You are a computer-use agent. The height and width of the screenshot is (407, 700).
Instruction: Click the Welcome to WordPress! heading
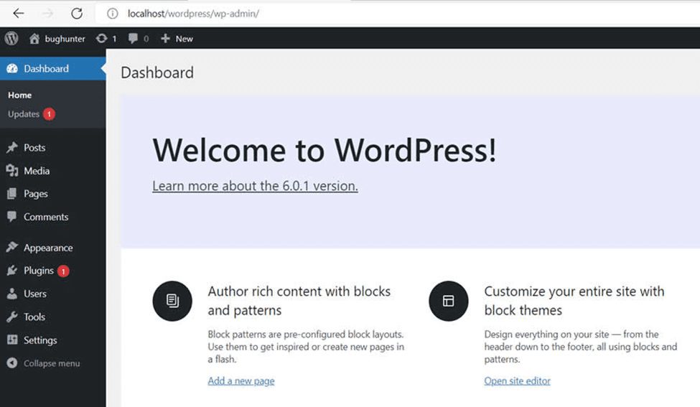coord(324,151)
